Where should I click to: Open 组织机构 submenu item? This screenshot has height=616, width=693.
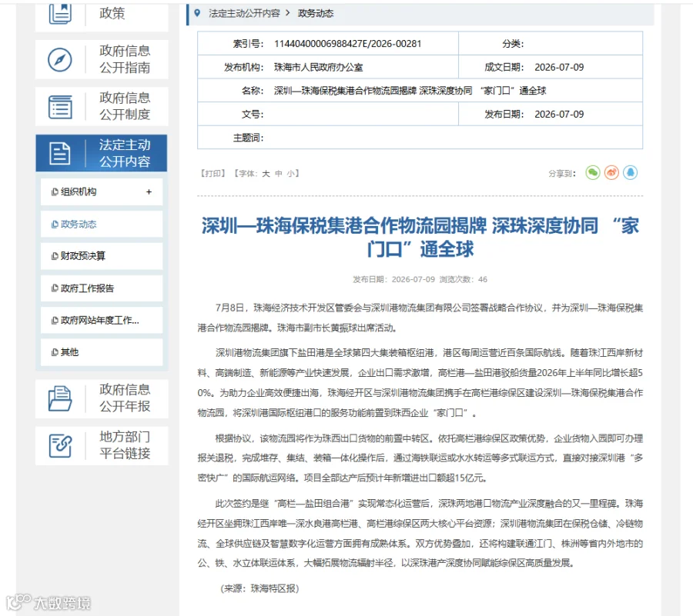point(102,192)
